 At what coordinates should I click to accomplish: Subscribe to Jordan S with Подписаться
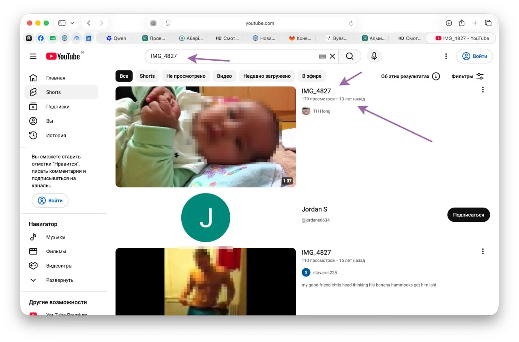click(x=468, y=215)
